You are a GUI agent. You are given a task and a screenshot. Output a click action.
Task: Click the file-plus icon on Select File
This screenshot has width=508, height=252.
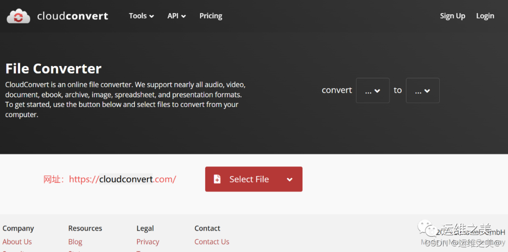tap(217, 179)
